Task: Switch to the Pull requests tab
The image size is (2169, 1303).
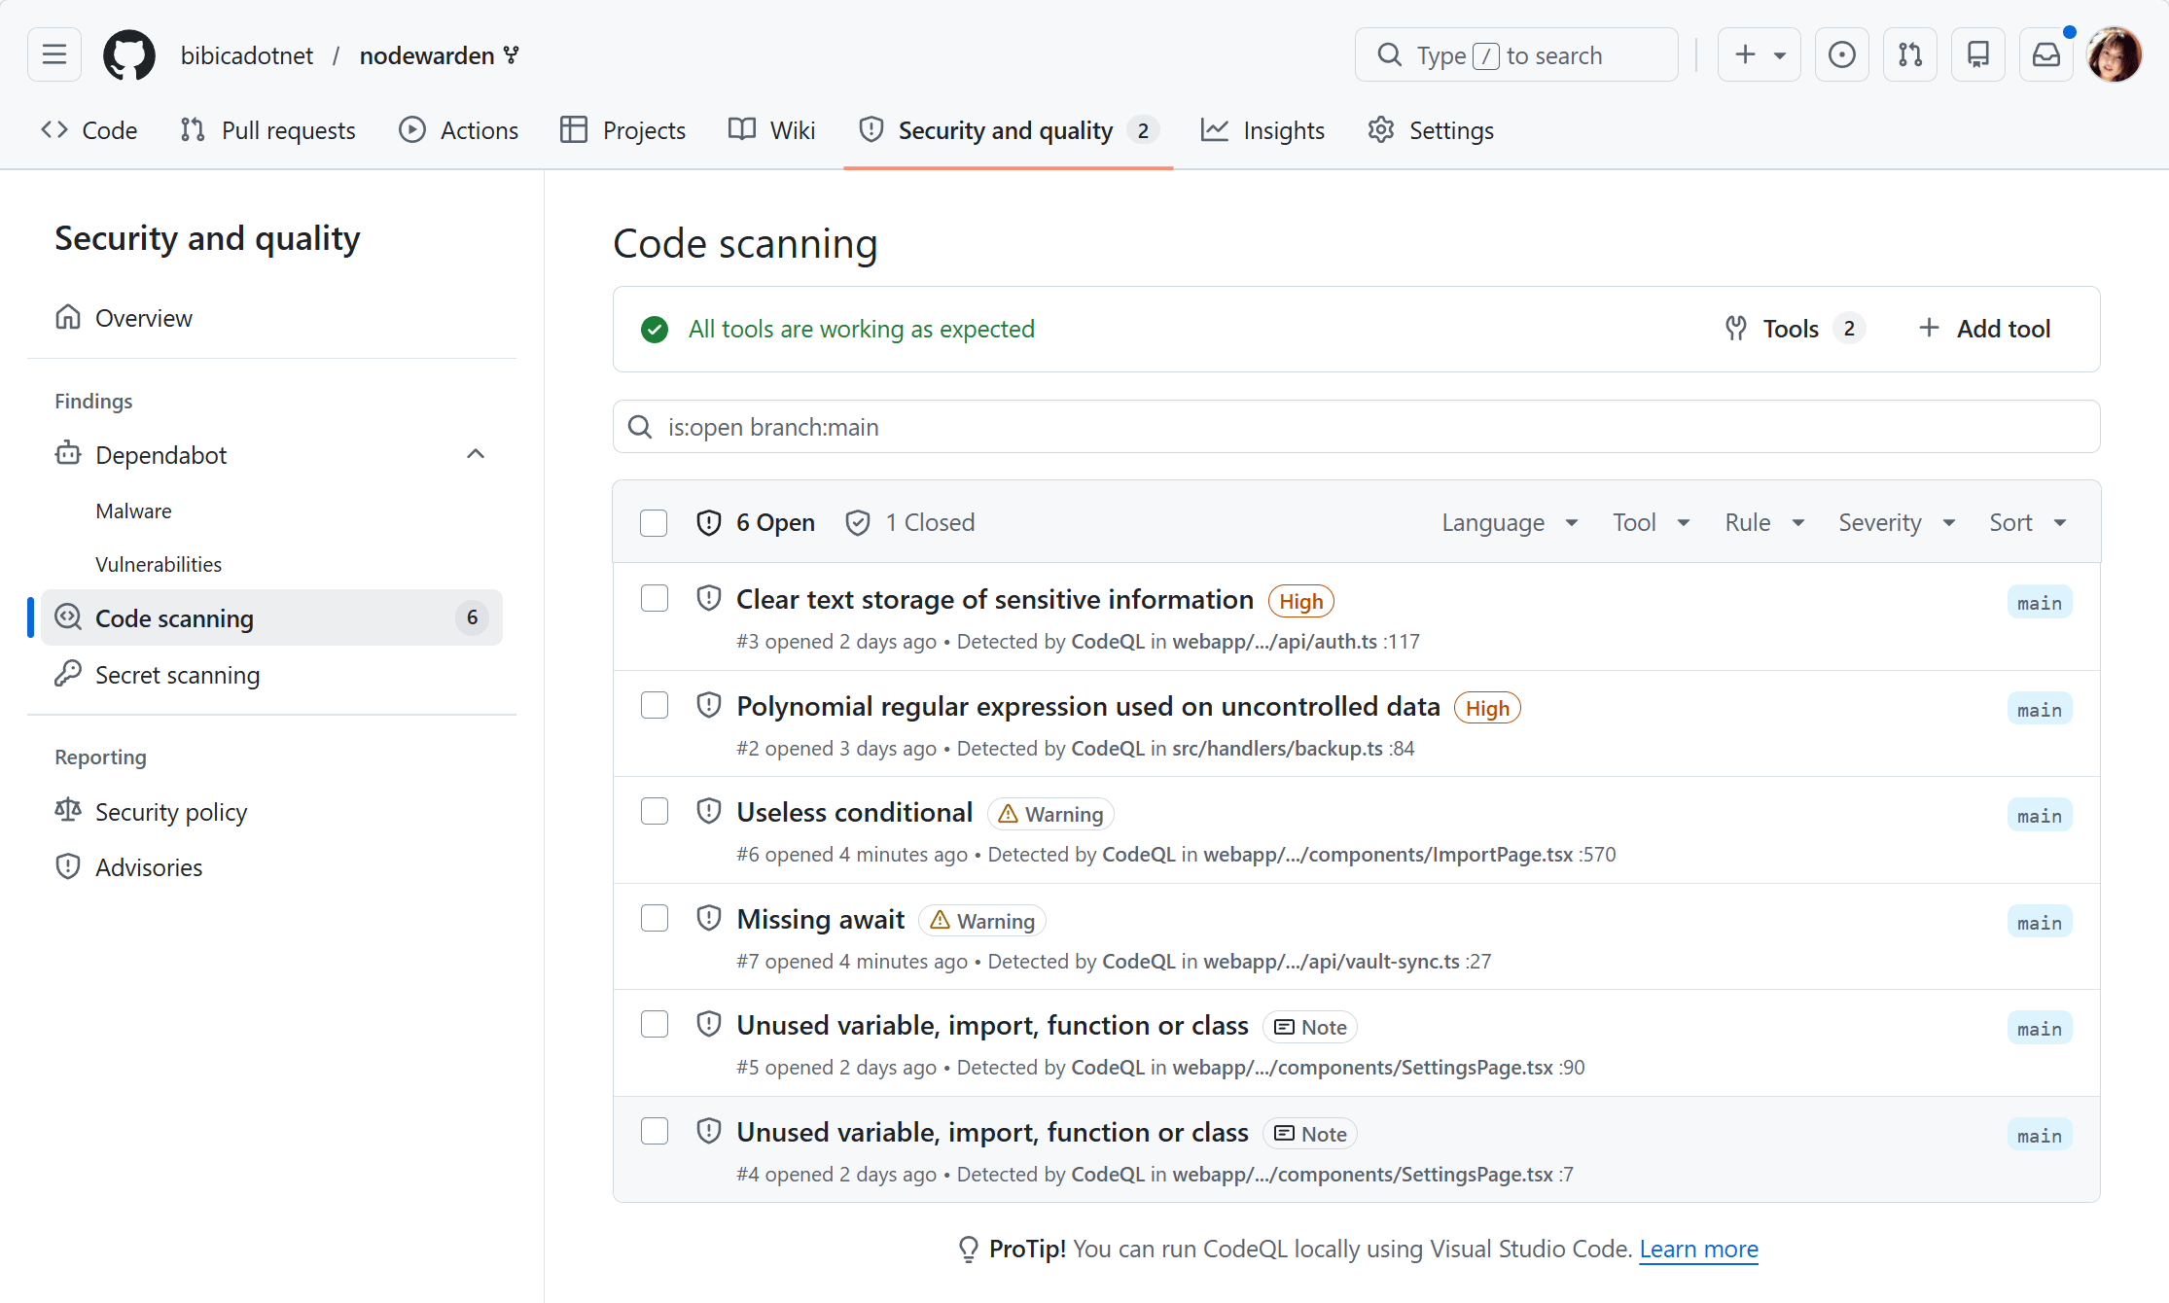Action: [x=268, y=130]
